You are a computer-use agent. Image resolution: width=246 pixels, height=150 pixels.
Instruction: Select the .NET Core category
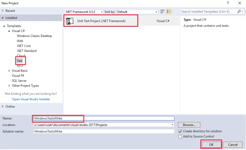[24, 46]
